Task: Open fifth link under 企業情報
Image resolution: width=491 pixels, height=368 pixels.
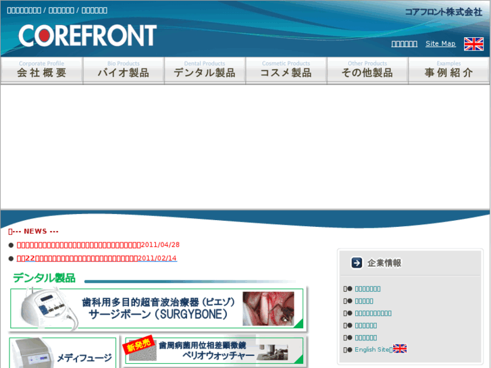Action: pos(366,338)
